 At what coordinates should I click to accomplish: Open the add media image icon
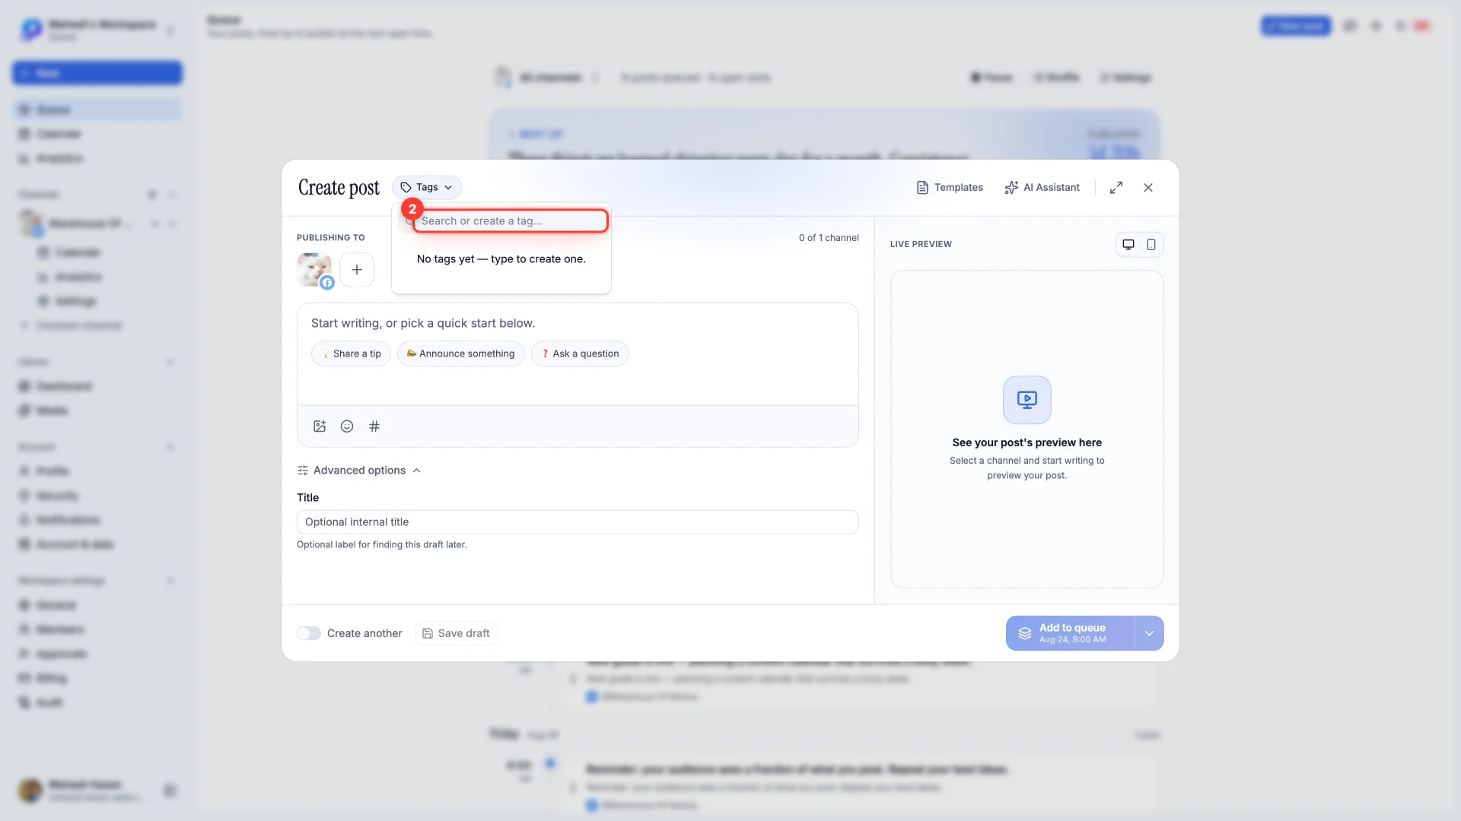pyautogui.click(x=320, y=426)
